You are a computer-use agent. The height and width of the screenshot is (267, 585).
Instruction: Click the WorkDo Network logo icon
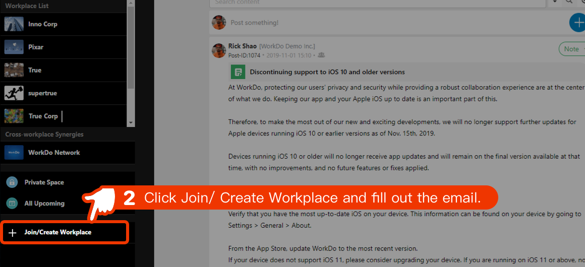click(14, 153)
